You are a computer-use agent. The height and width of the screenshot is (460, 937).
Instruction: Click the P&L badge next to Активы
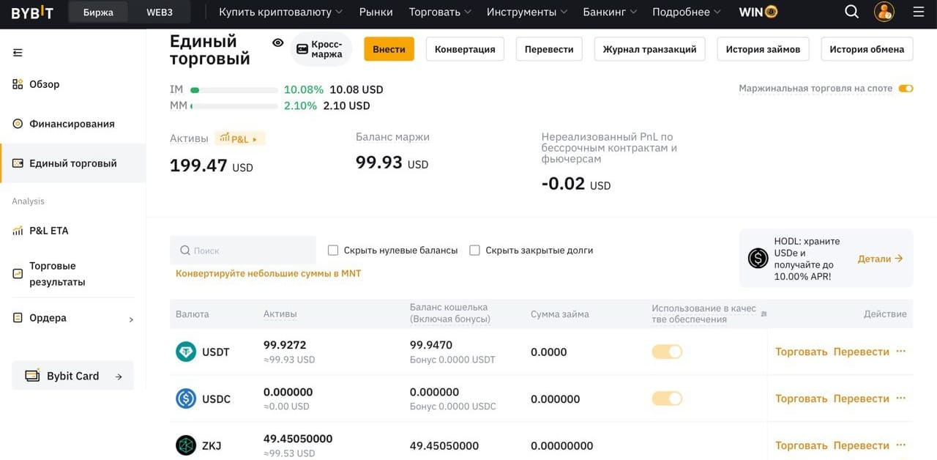point(239,138)
